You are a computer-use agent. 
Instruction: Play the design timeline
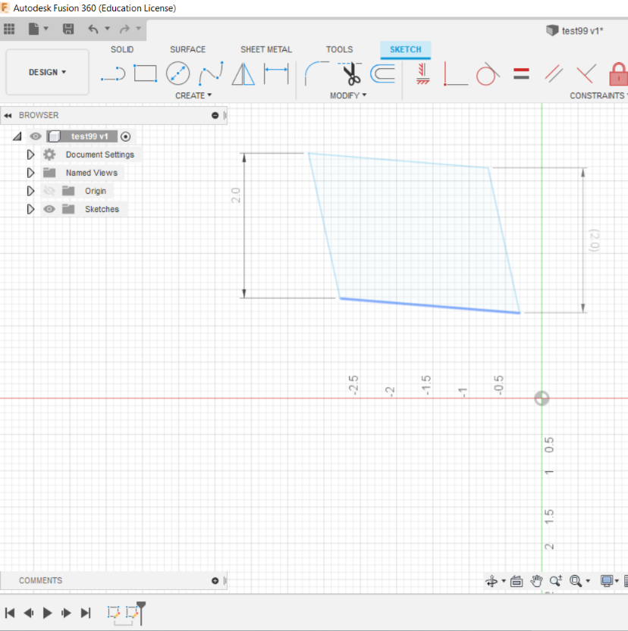point(47,613)
